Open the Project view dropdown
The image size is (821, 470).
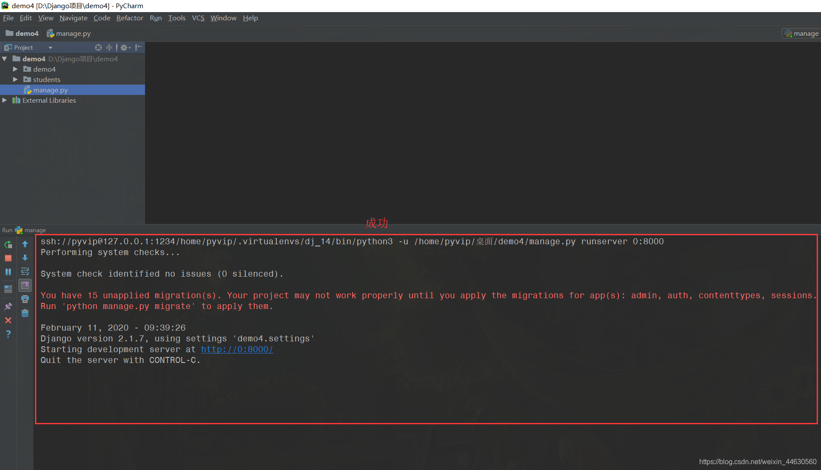[51, 47]
